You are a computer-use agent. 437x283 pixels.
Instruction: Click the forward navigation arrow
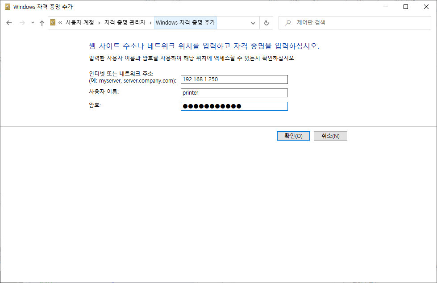point(22,23)
